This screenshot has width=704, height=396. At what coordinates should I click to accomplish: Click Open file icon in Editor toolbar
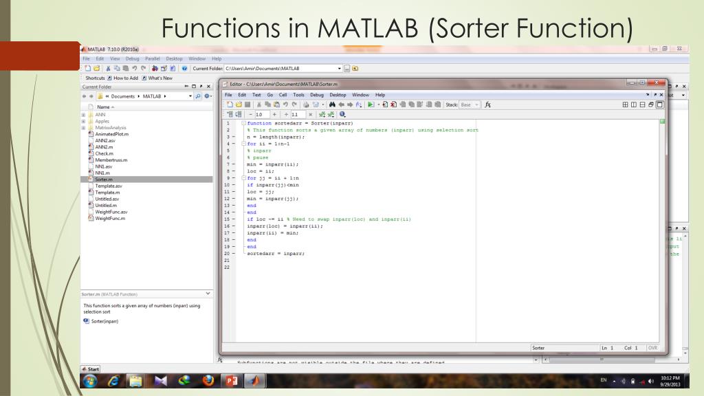[239, 104]
